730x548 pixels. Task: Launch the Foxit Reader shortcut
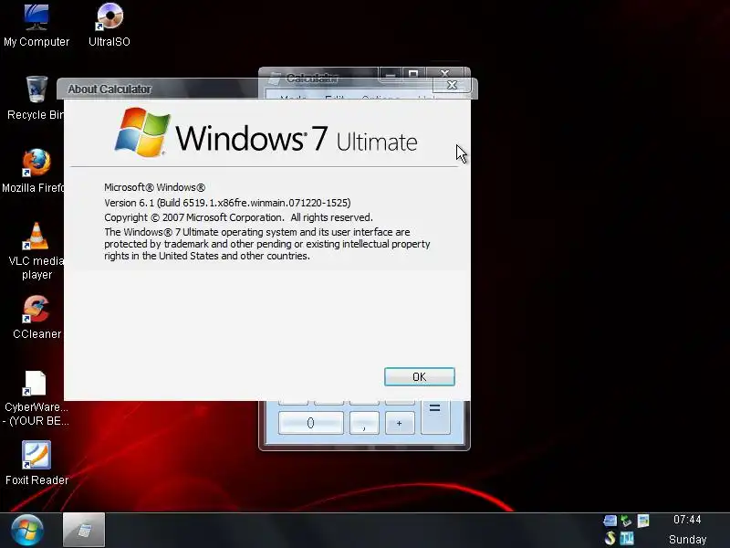pos(36,463)
